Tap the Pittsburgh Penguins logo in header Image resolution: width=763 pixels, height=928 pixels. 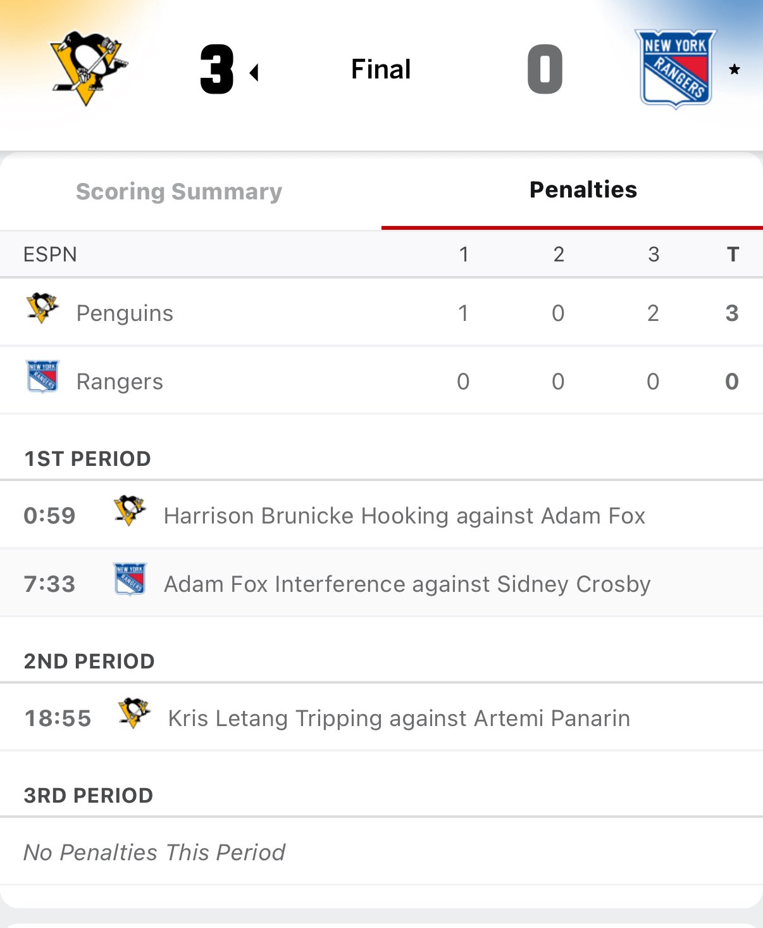pos(88,68)
